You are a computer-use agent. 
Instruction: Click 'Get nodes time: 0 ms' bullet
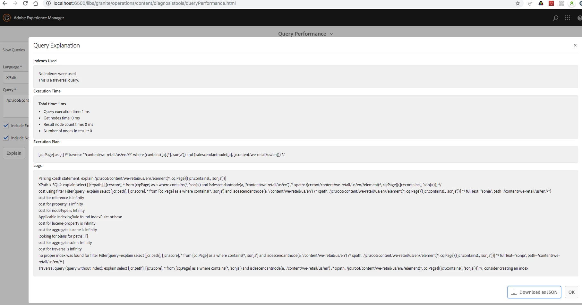(62, 118)
